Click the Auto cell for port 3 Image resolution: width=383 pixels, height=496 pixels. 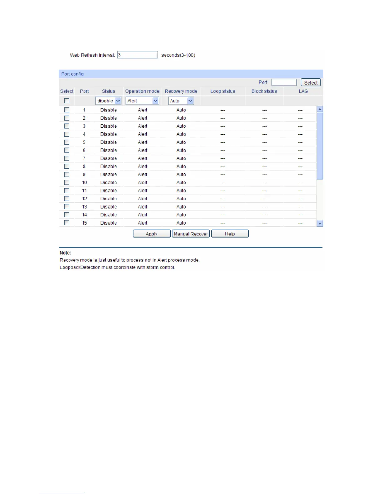pos(181,126)
